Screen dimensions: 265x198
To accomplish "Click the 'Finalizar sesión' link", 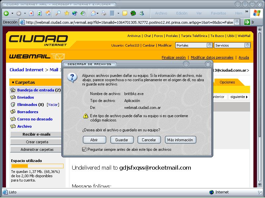I will pos(174,57).
